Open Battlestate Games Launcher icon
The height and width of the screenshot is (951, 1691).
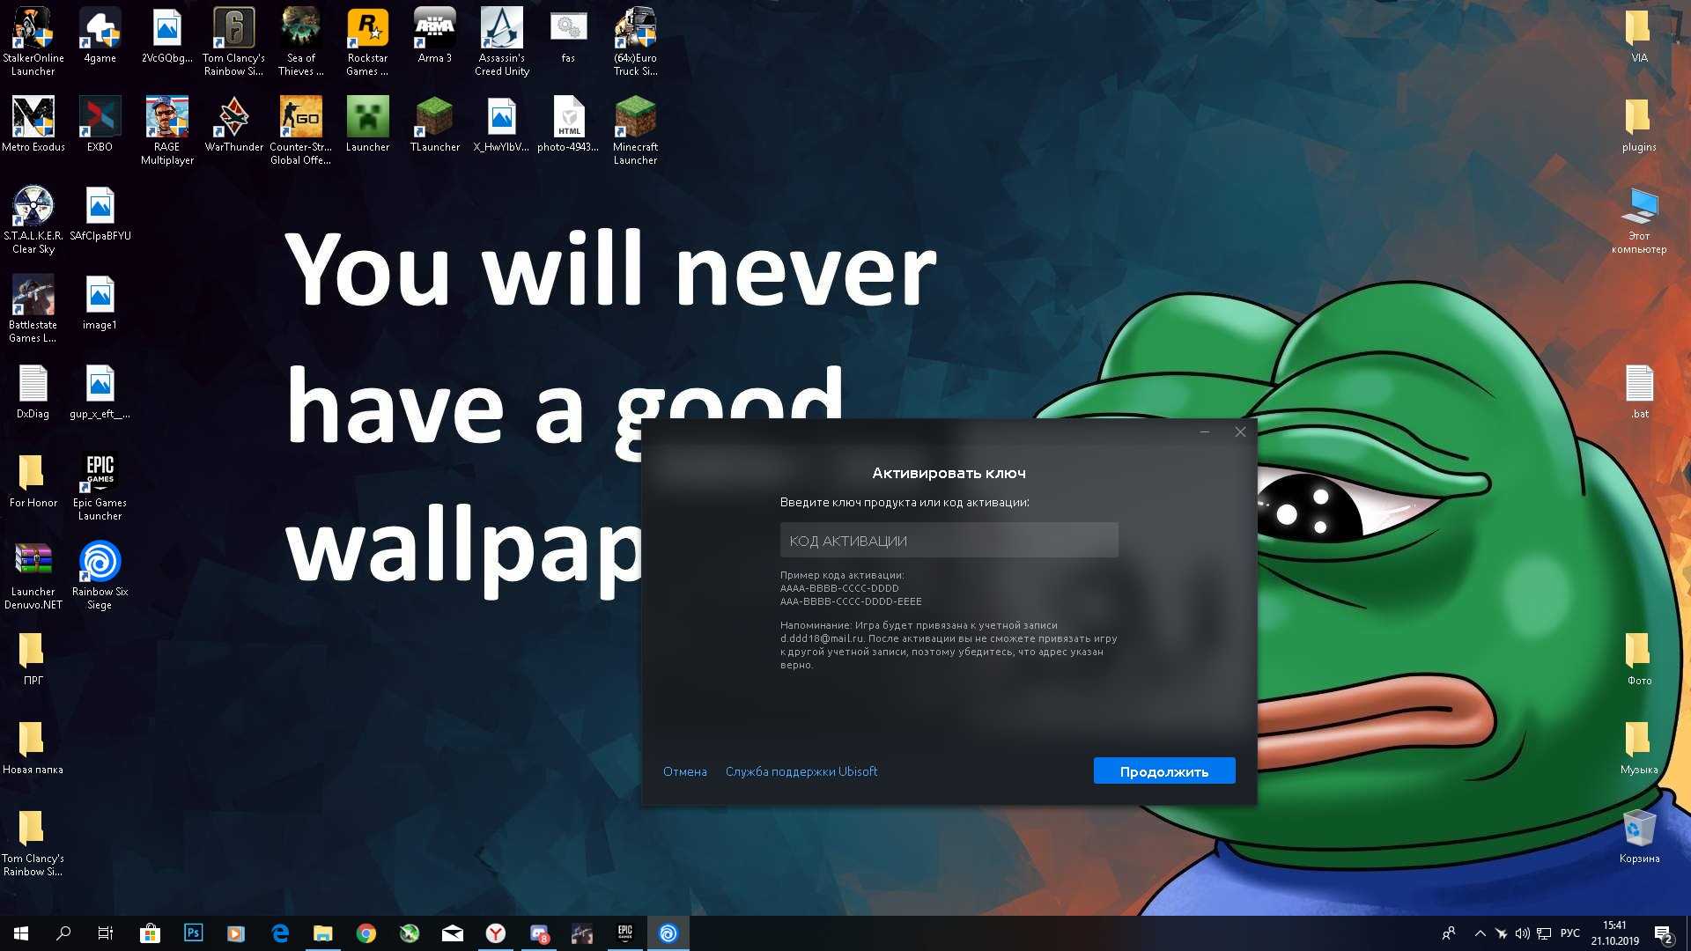33,308
